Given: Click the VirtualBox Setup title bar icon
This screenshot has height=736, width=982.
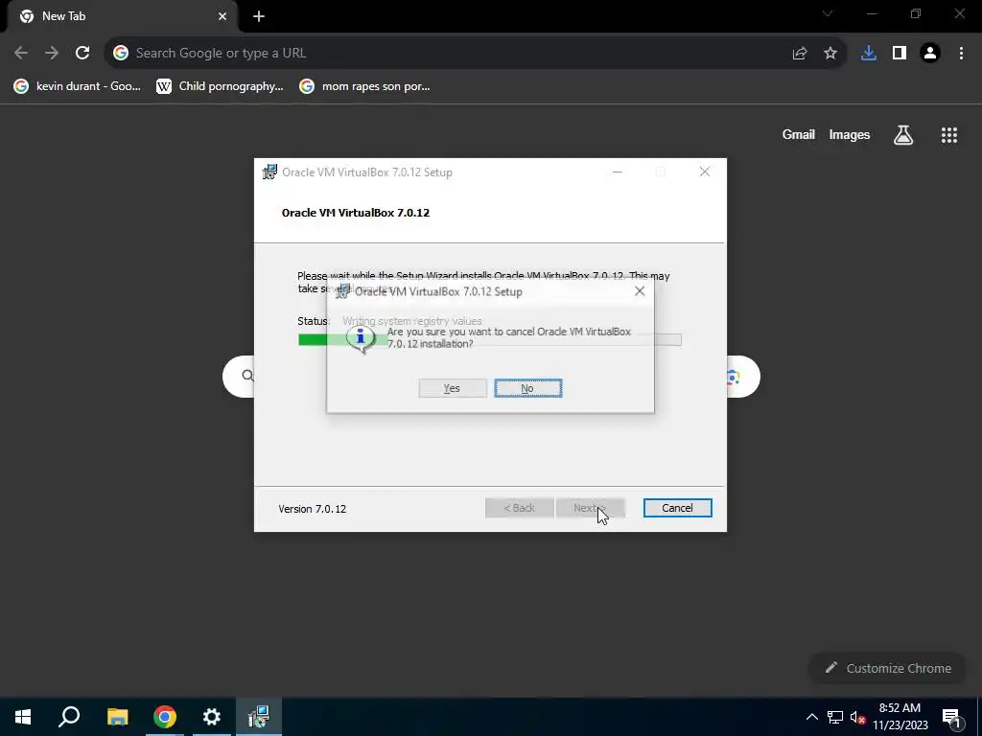Looking at the screenshot, I should [269, 172].
